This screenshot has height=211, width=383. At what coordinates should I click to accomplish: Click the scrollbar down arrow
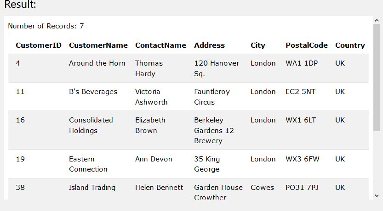pos(377,196)
